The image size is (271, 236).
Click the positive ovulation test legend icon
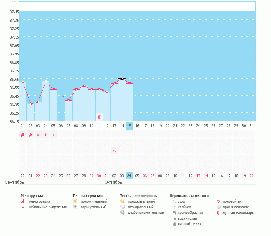click(75, 201)
